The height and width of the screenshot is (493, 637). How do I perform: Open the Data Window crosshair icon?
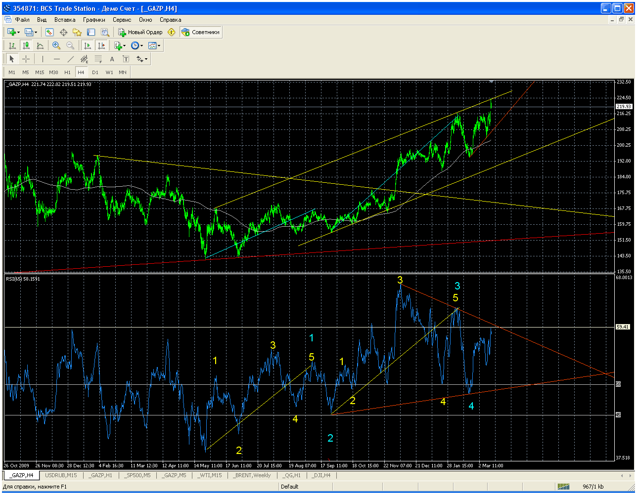(x=63, y=32)
